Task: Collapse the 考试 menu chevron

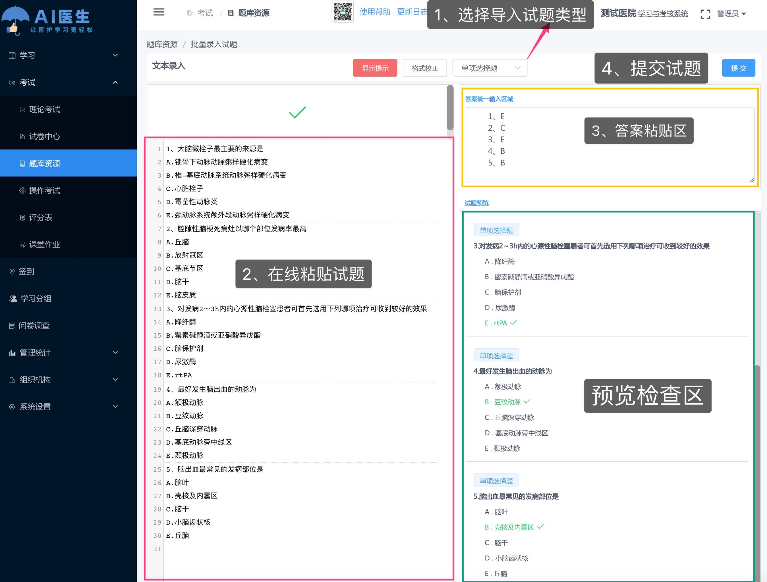Action: [x=115, y=82]
